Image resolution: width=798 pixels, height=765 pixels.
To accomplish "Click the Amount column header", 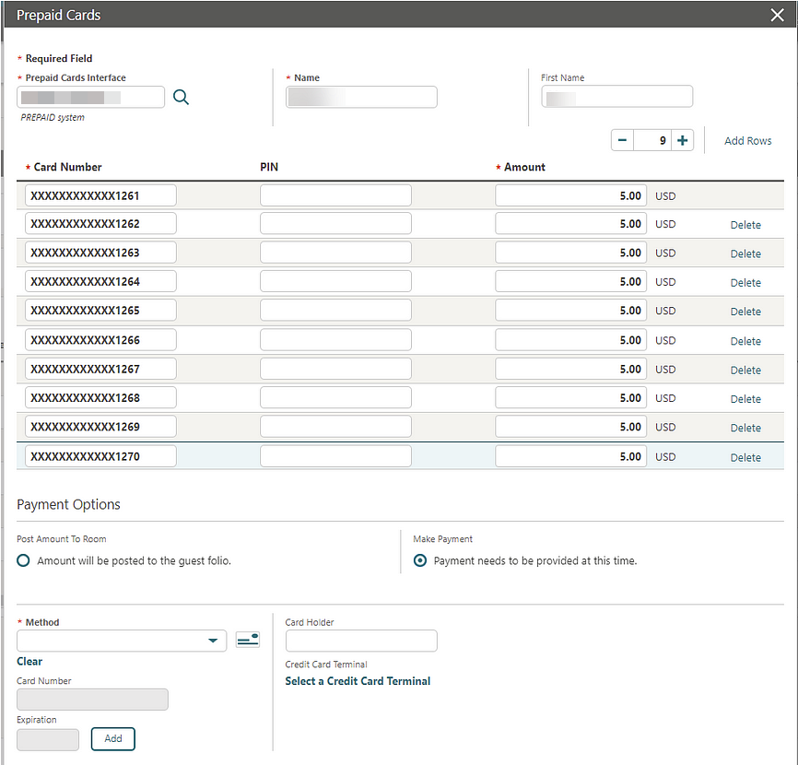I will [524, 167].
